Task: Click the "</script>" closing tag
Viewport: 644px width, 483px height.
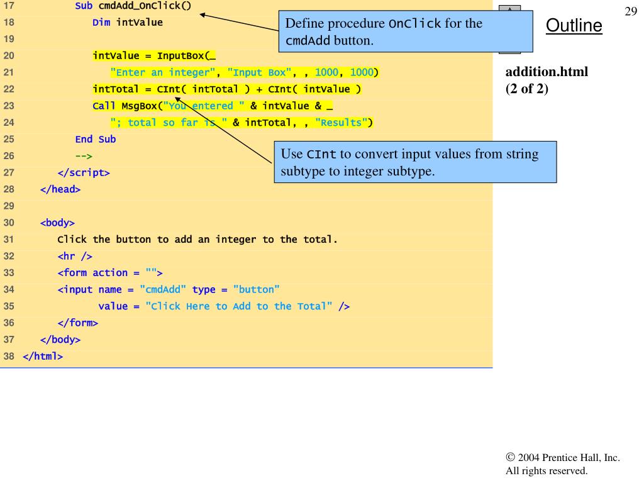Action: pos(84,172)
